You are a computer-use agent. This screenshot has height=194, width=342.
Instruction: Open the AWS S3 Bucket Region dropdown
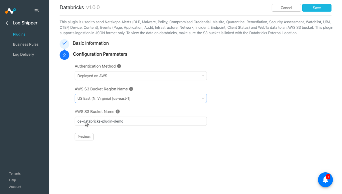[141, 98]
